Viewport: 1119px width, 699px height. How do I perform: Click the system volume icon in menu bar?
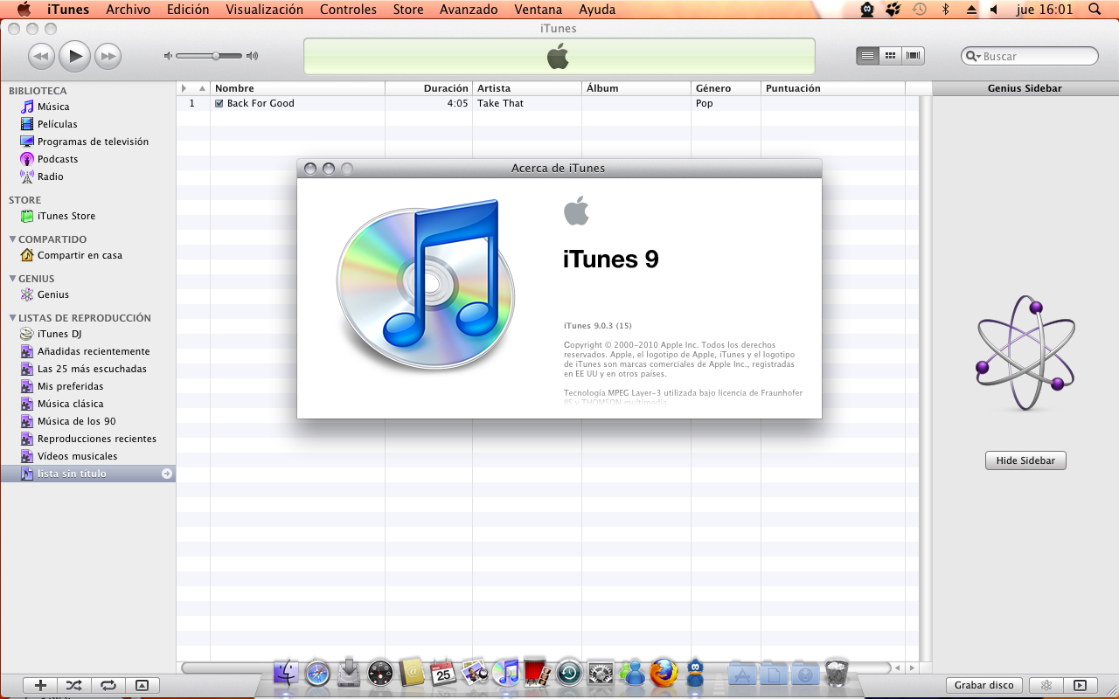[x=996, y=10]
